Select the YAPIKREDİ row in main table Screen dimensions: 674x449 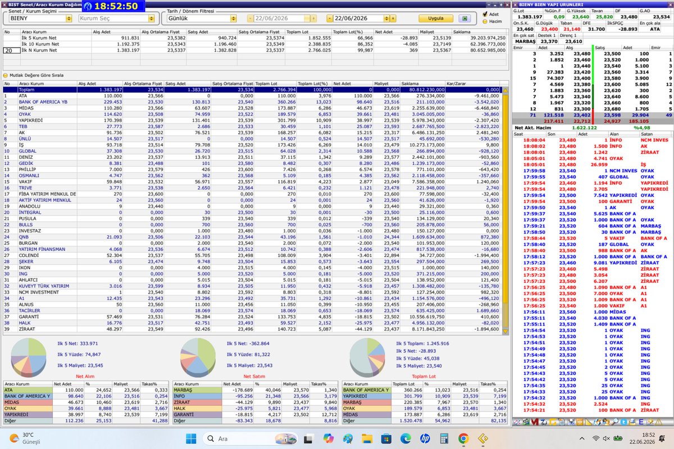(252, 120)
